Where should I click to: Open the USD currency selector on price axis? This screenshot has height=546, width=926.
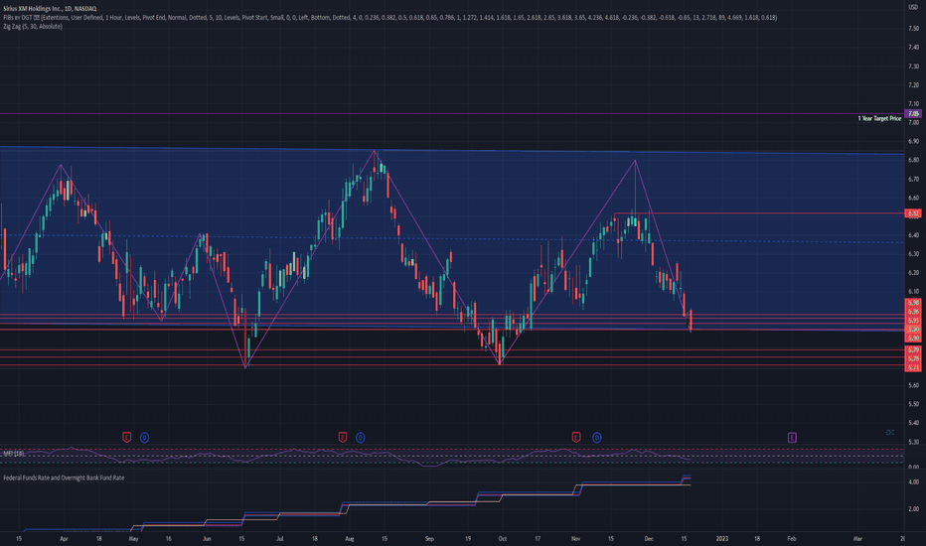coord(913,7)
